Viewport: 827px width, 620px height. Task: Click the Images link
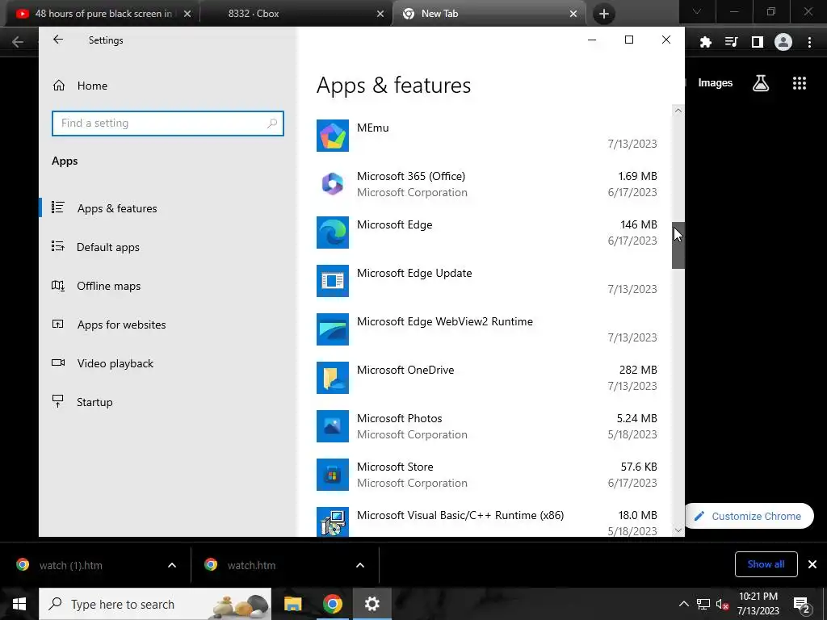(716, 83)
